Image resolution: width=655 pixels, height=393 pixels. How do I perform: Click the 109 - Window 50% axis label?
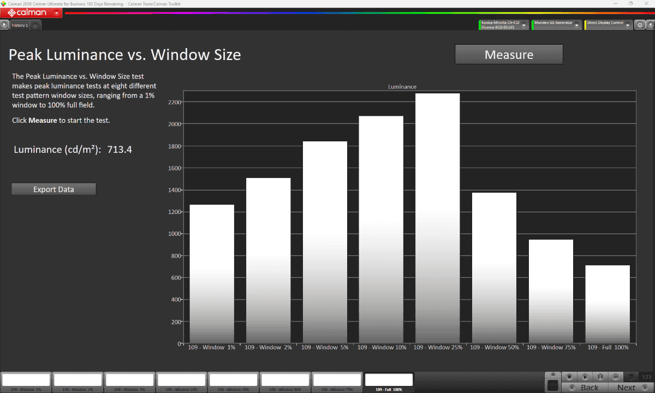coord(495,348)
